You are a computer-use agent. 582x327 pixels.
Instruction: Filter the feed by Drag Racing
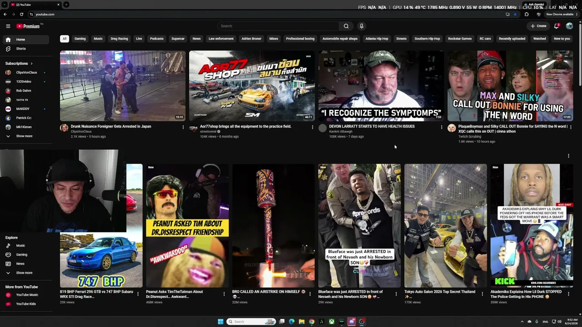pyautogui.click(x=119, y=39)
